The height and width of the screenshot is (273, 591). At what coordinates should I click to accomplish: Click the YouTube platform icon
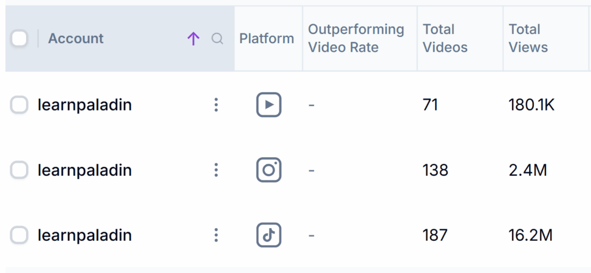point(268,105)
